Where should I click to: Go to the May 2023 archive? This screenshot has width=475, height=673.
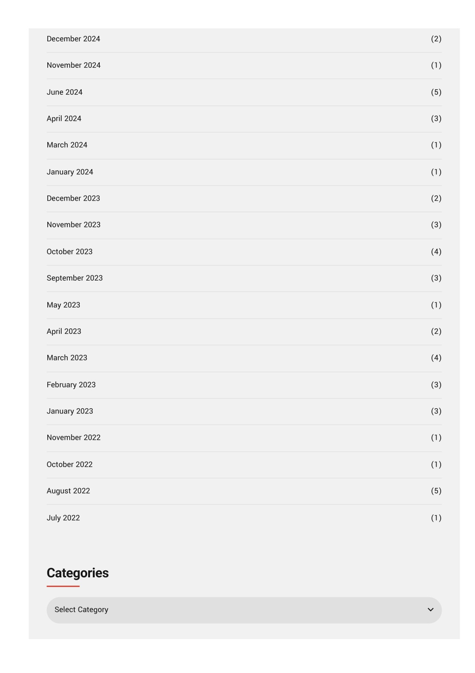64,306
